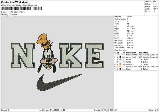The width and height of the screenshot is (159, 112).
Task: Select design name "Nike Goofy v2 6,8 in"
Action: click(x=17, y=12)
